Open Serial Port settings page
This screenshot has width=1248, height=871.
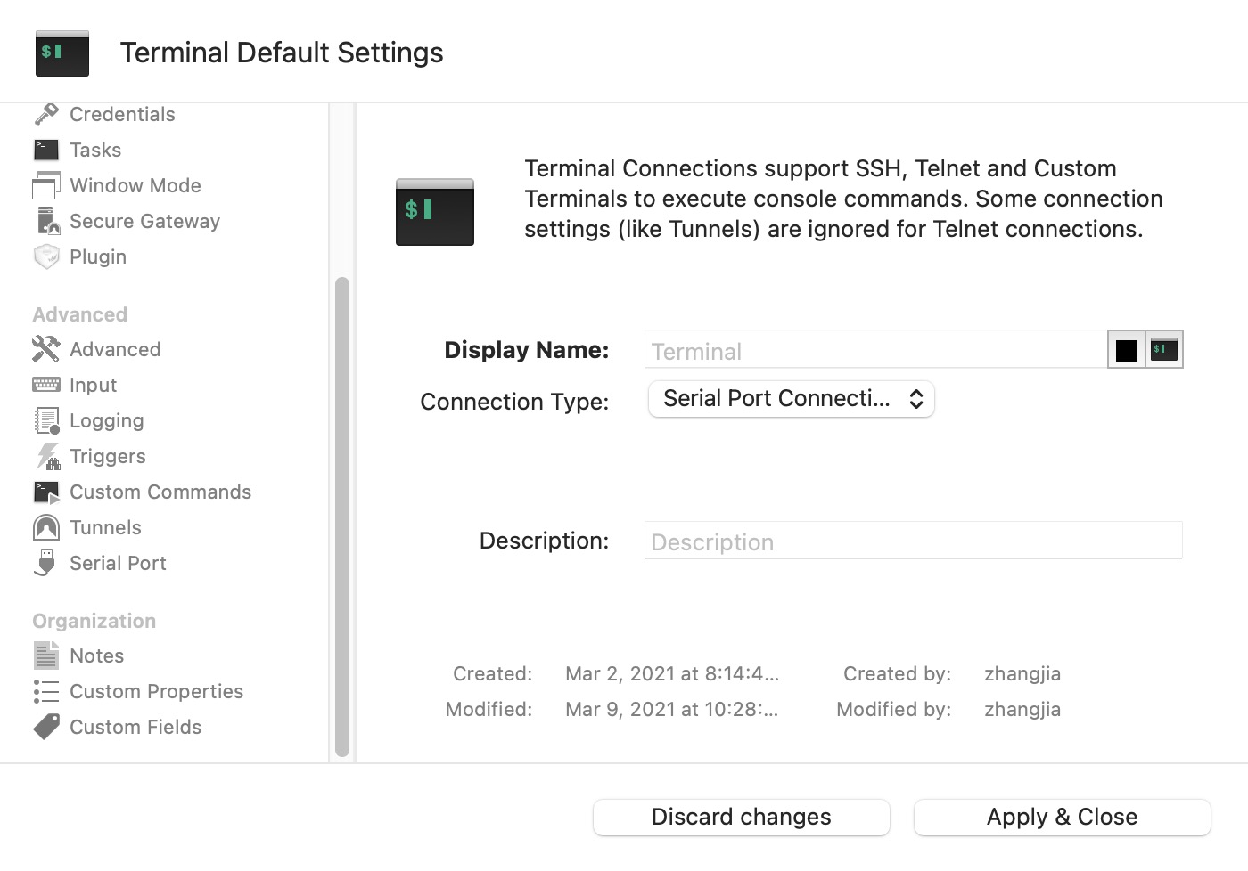tap(118, 563)
